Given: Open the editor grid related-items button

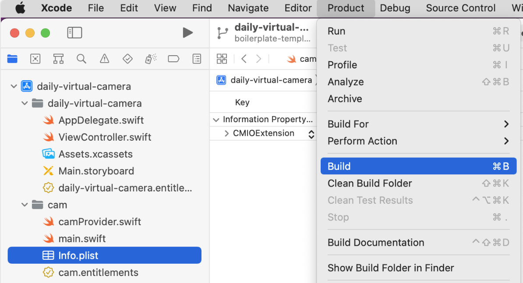Looking at the screenshot, I should pos(222,59).
